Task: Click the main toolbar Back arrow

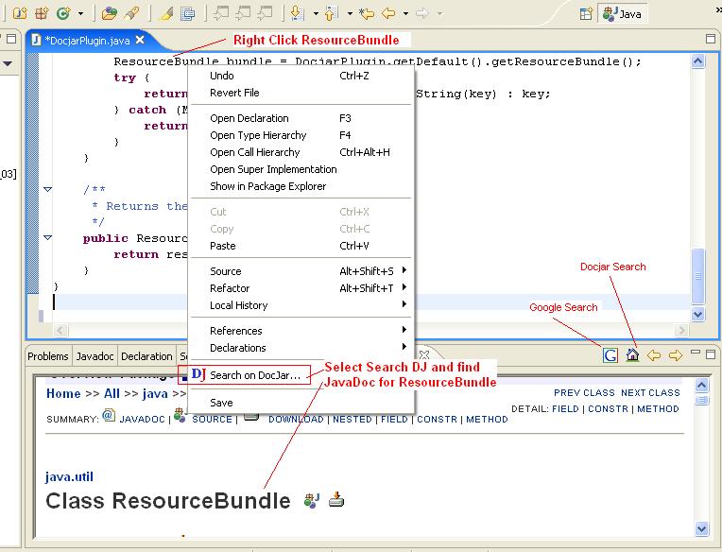Action: (388, 13)
